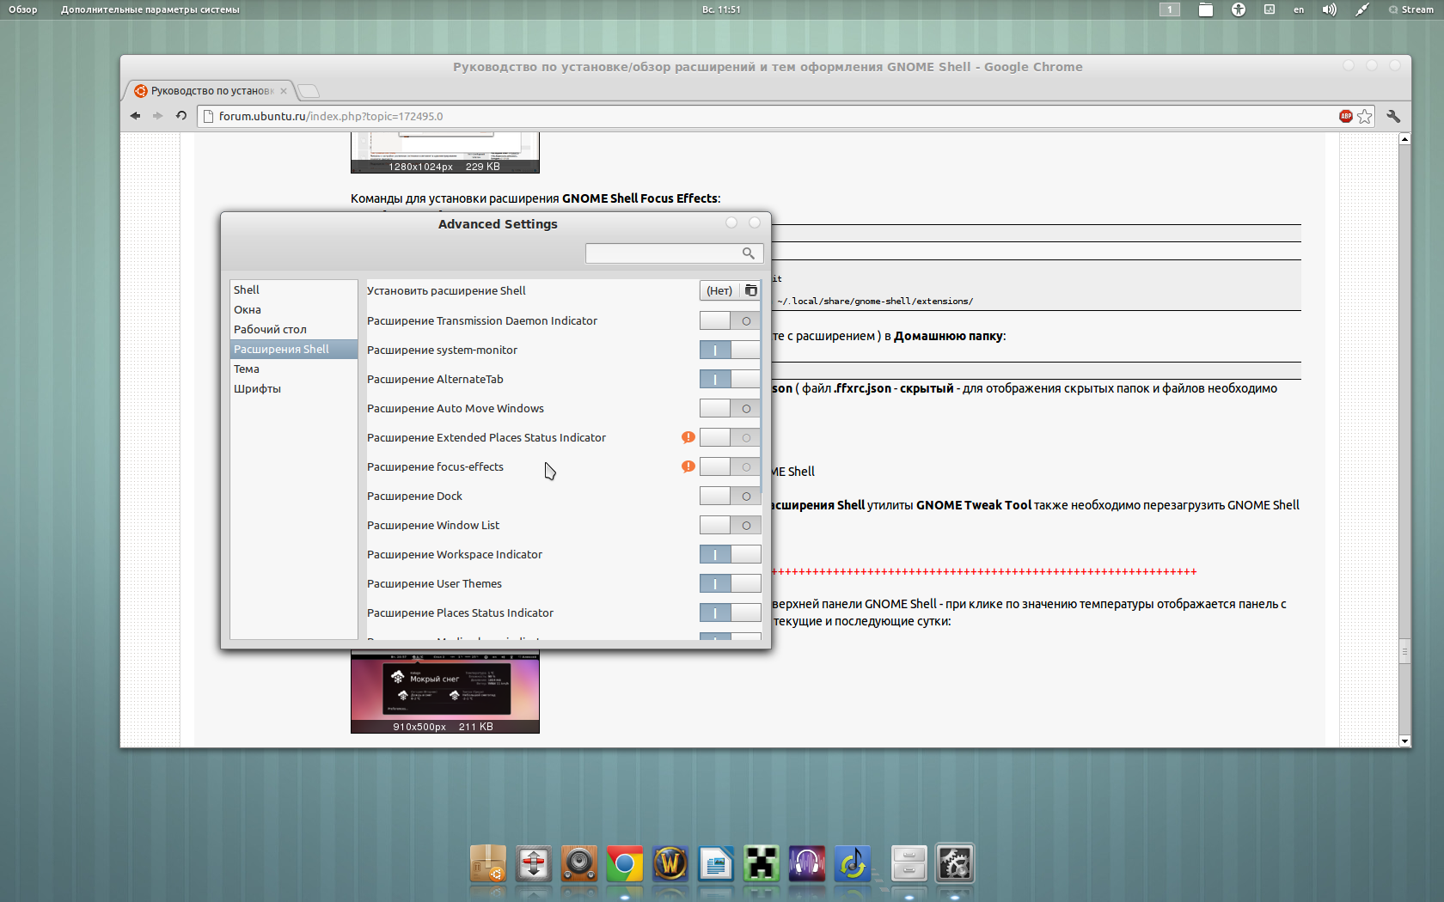Screen dimensions: 1444x902
Task: Open the accessibility menu in top panel
Action: [1238, 9]
